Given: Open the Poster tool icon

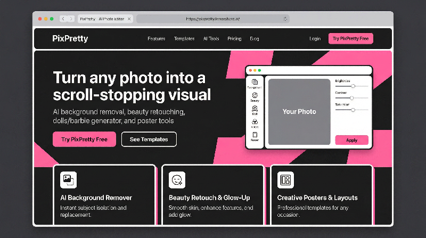Looking at the screenshot, I should (x=255, y=135).
